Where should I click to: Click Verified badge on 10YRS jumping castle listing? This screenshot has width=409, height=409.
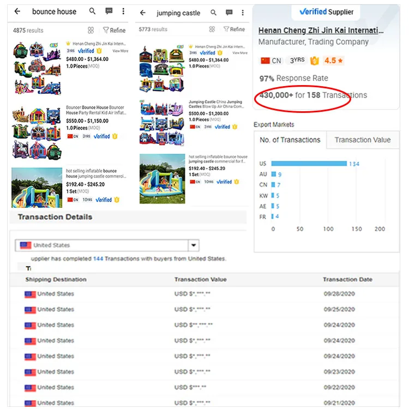[224, 182]
